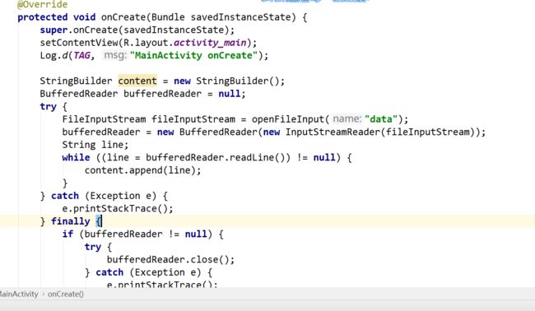
Task: Click the nested 'try' keyword inside the if block
Action: click(93, 247)
